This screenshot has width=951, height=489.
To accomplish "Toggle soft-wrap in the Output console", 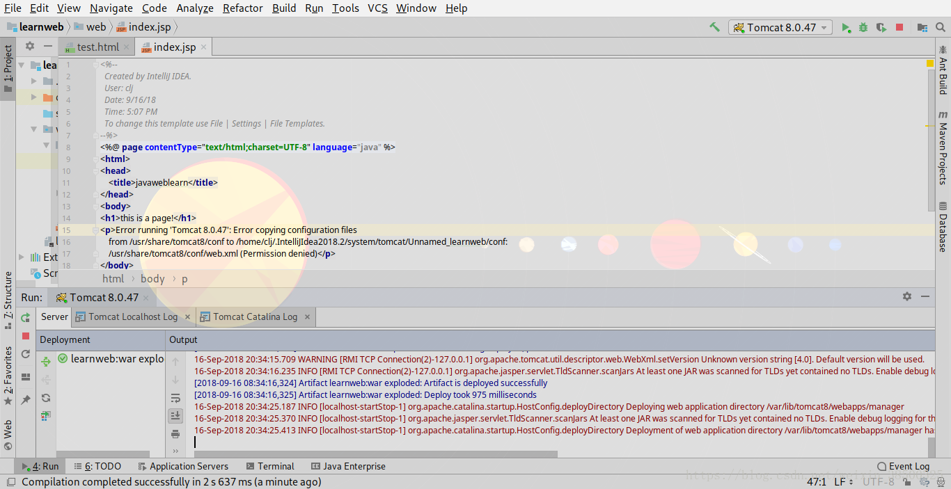I will point(175,398).
